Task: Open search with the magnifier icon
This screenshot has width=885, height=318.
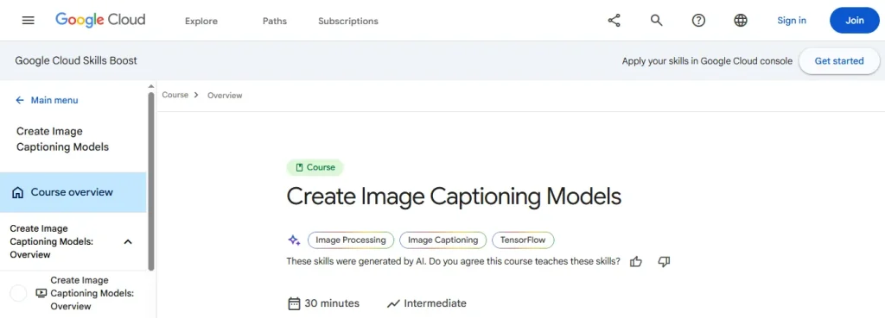Action: 657,21
